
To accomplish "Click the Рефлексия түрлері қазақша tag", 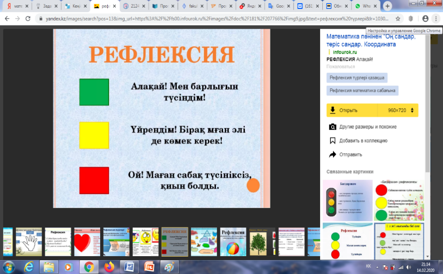I will pos(356,77).
